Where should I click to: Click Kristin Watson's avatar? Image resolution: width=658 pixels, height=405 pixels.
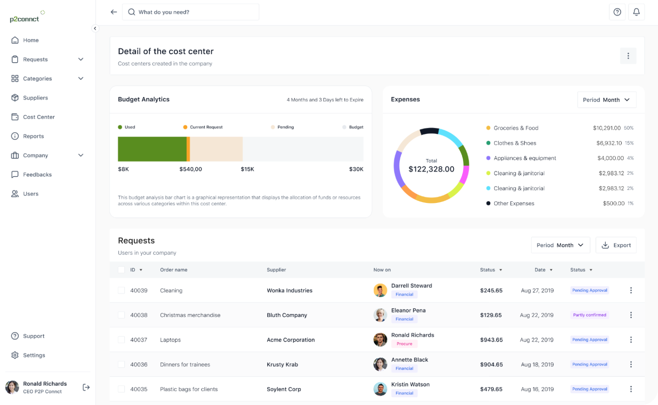[380, 389]
